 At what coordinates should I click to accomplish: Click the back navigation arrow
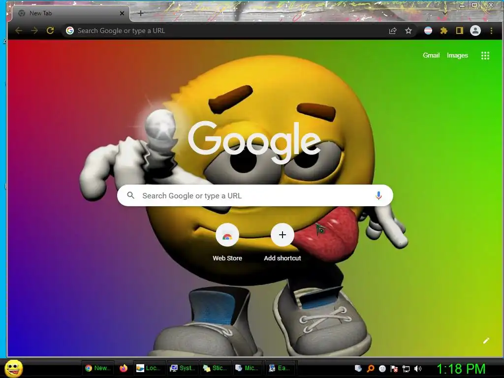tap(19, 31)
